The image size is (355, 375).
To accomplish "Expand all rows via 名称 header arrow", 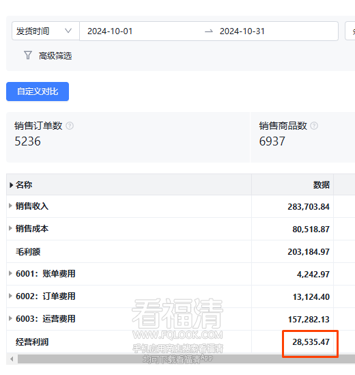I will [11, 185].
